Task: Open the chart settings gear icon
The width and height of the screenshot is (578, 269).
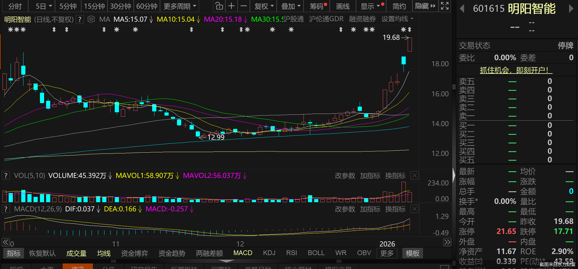Action: [x=91, y=19]
